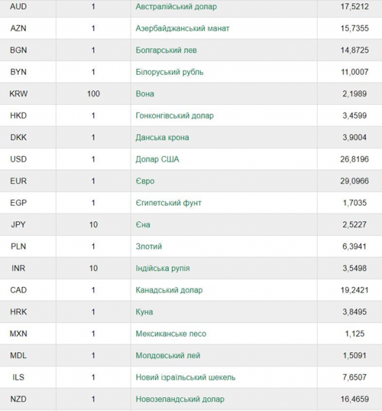
Task: Open the Злотий link
Action: point(149,247)
